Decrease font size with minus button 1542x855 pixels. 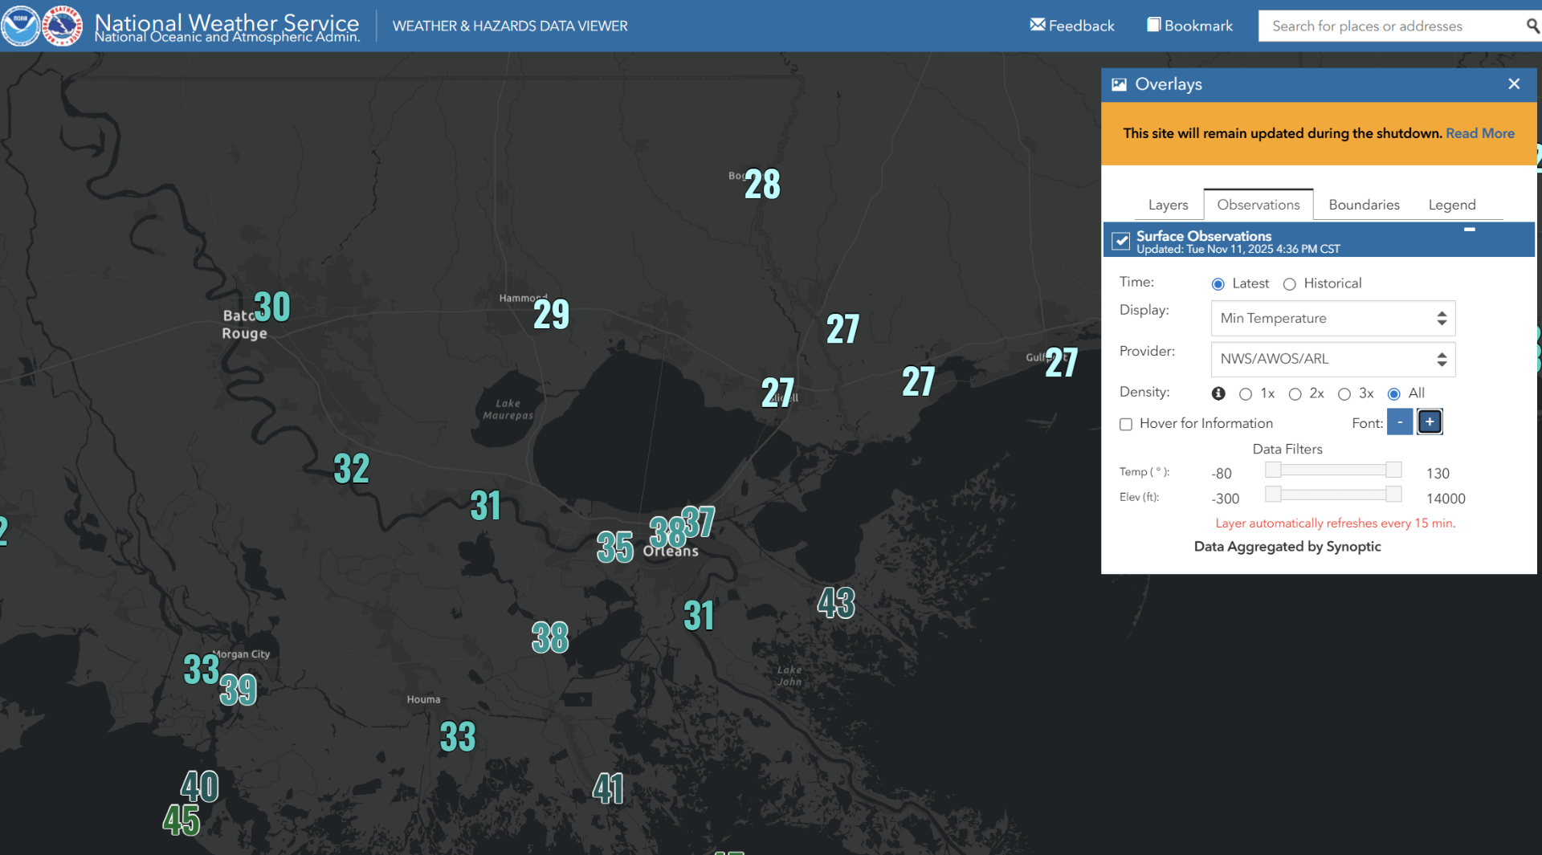tap(1400, 422)
